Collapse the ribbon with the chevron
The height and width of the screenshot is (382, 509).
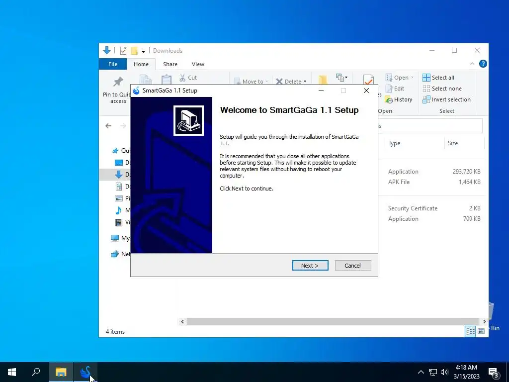[x=472, y=64]
